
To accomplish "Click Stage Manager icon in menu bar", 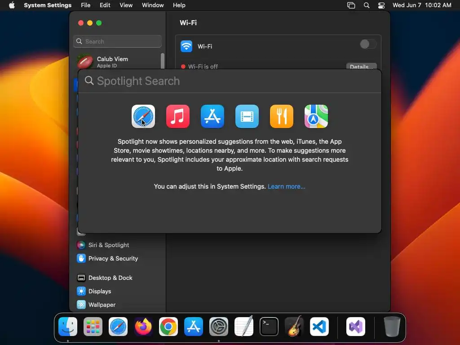I will [x=351, y=5].
